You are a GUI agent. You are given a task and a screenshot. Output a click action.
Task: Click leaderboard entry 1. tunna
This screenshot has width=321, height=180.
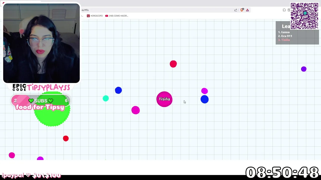(284, 32)
